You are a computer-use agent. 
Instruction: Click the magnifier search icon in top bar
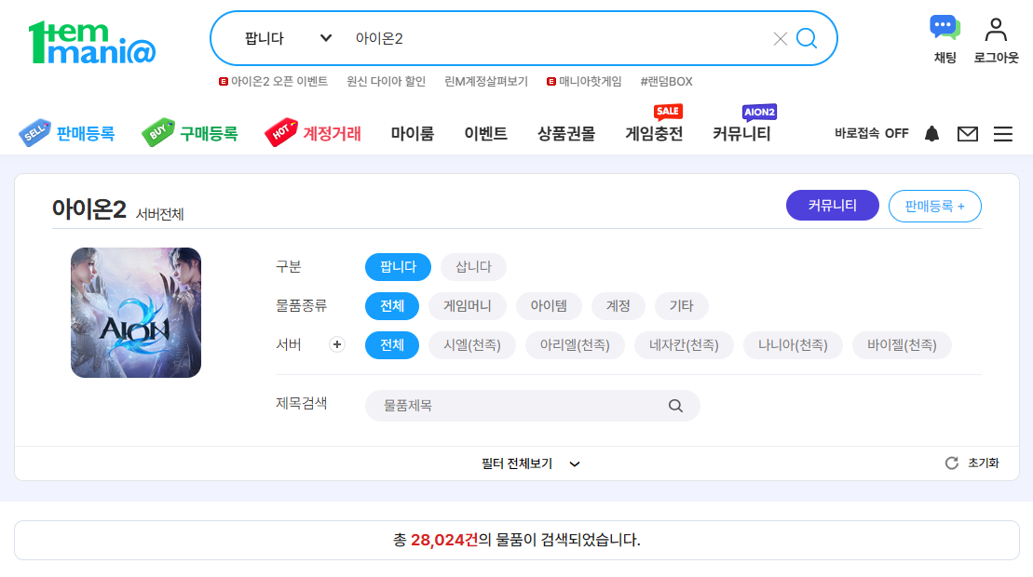[807, 38]
